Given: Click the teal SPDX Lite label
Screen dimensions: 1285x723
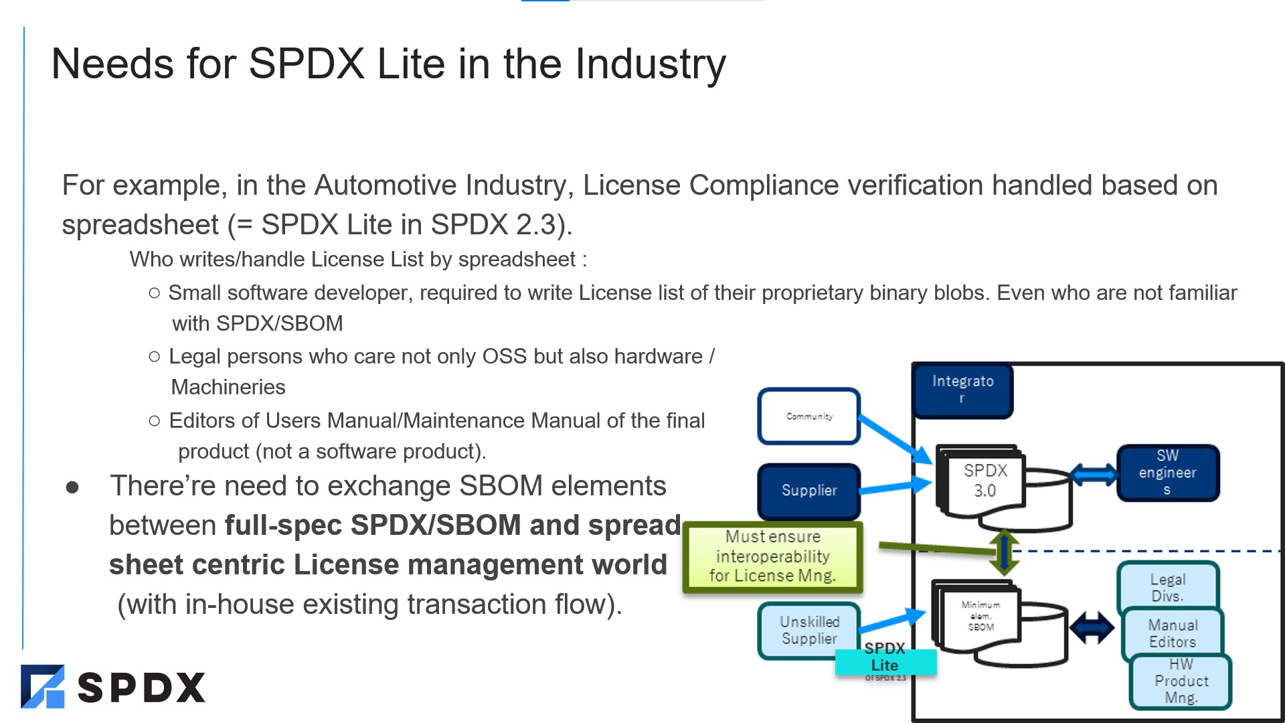Looking at the screenshot, I should point(885,658).
